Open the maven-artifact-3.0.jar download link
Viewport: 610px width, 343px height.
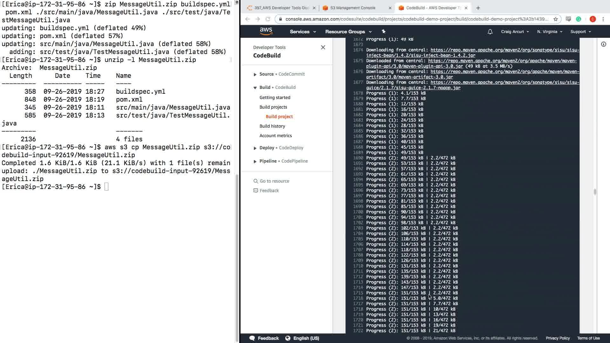pyautogui.click(x=409, y=77)
